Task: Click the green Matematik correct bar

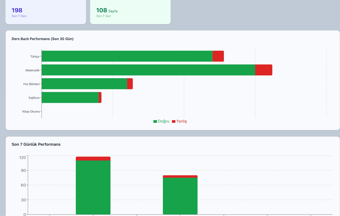Action: tap(148, 70)
